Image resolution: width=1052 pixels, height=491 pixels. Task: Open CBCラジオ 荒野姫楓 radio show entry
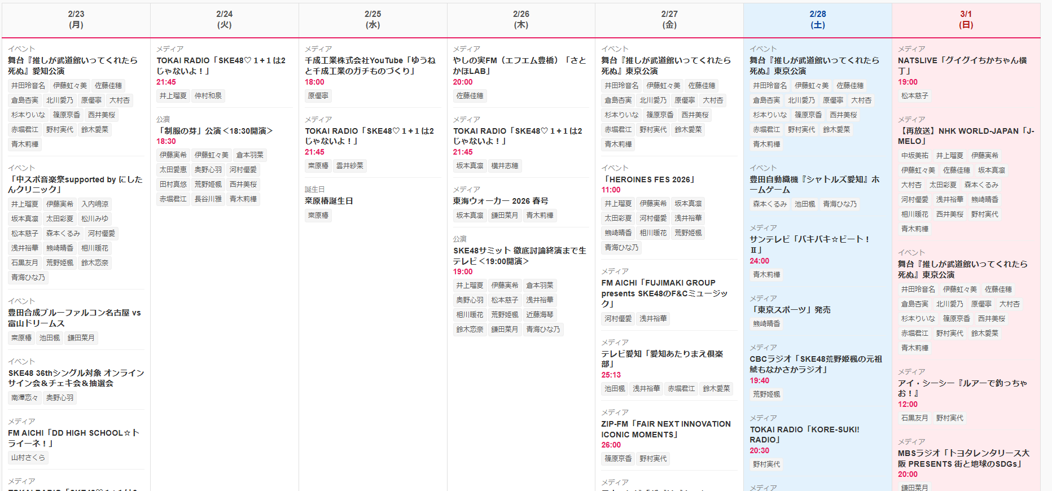815,364
